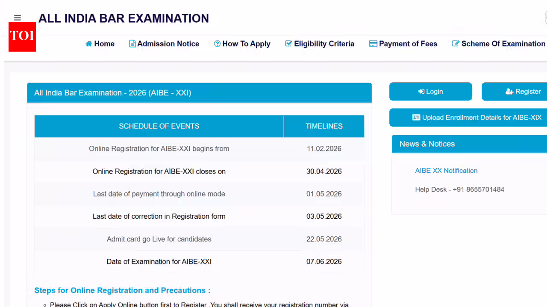
Task: Click the Scheme Of Examination edit icon
Action: [x=456, y=43]
